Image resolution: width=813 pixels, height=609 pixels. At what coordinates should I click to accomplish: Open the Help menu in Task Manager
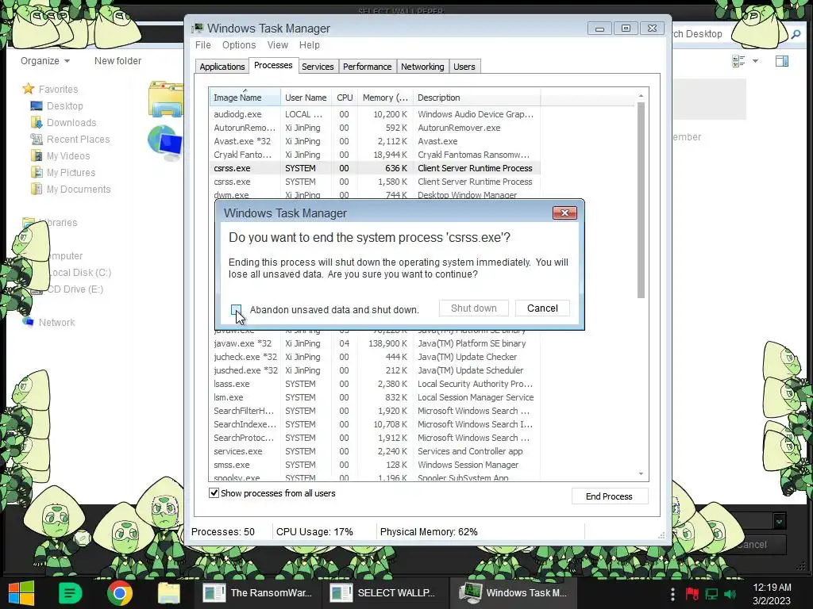coord(309,45)
